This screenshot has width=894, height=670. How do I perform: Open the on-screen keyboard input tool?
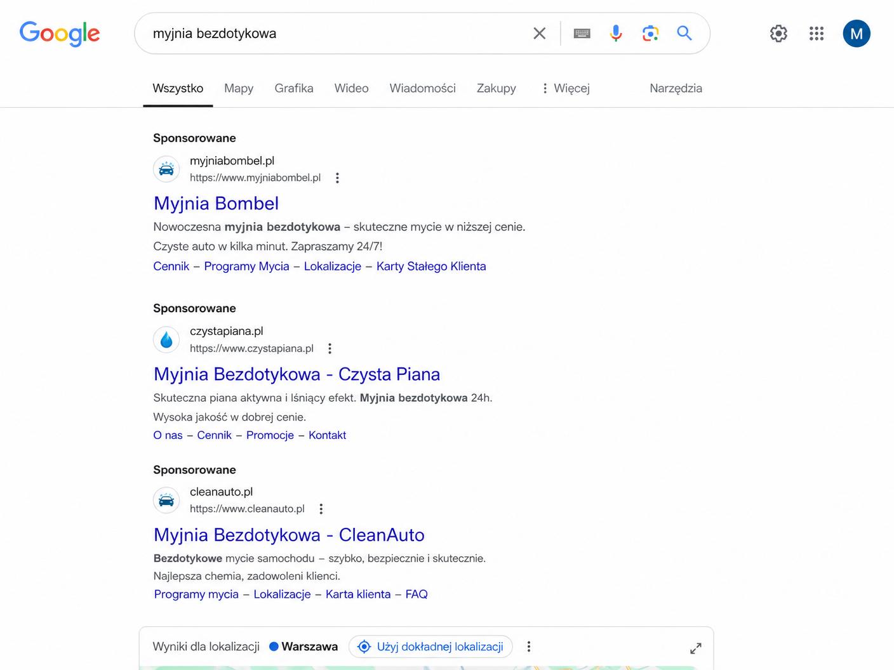point(582,33)
